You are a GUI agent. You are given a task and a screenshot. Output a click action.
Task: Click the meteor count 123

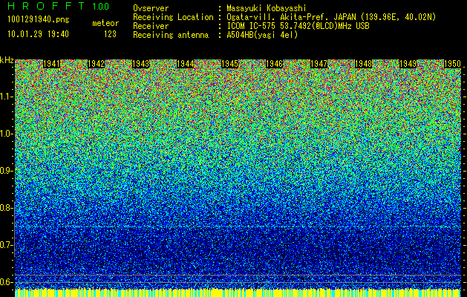[110, 34]
